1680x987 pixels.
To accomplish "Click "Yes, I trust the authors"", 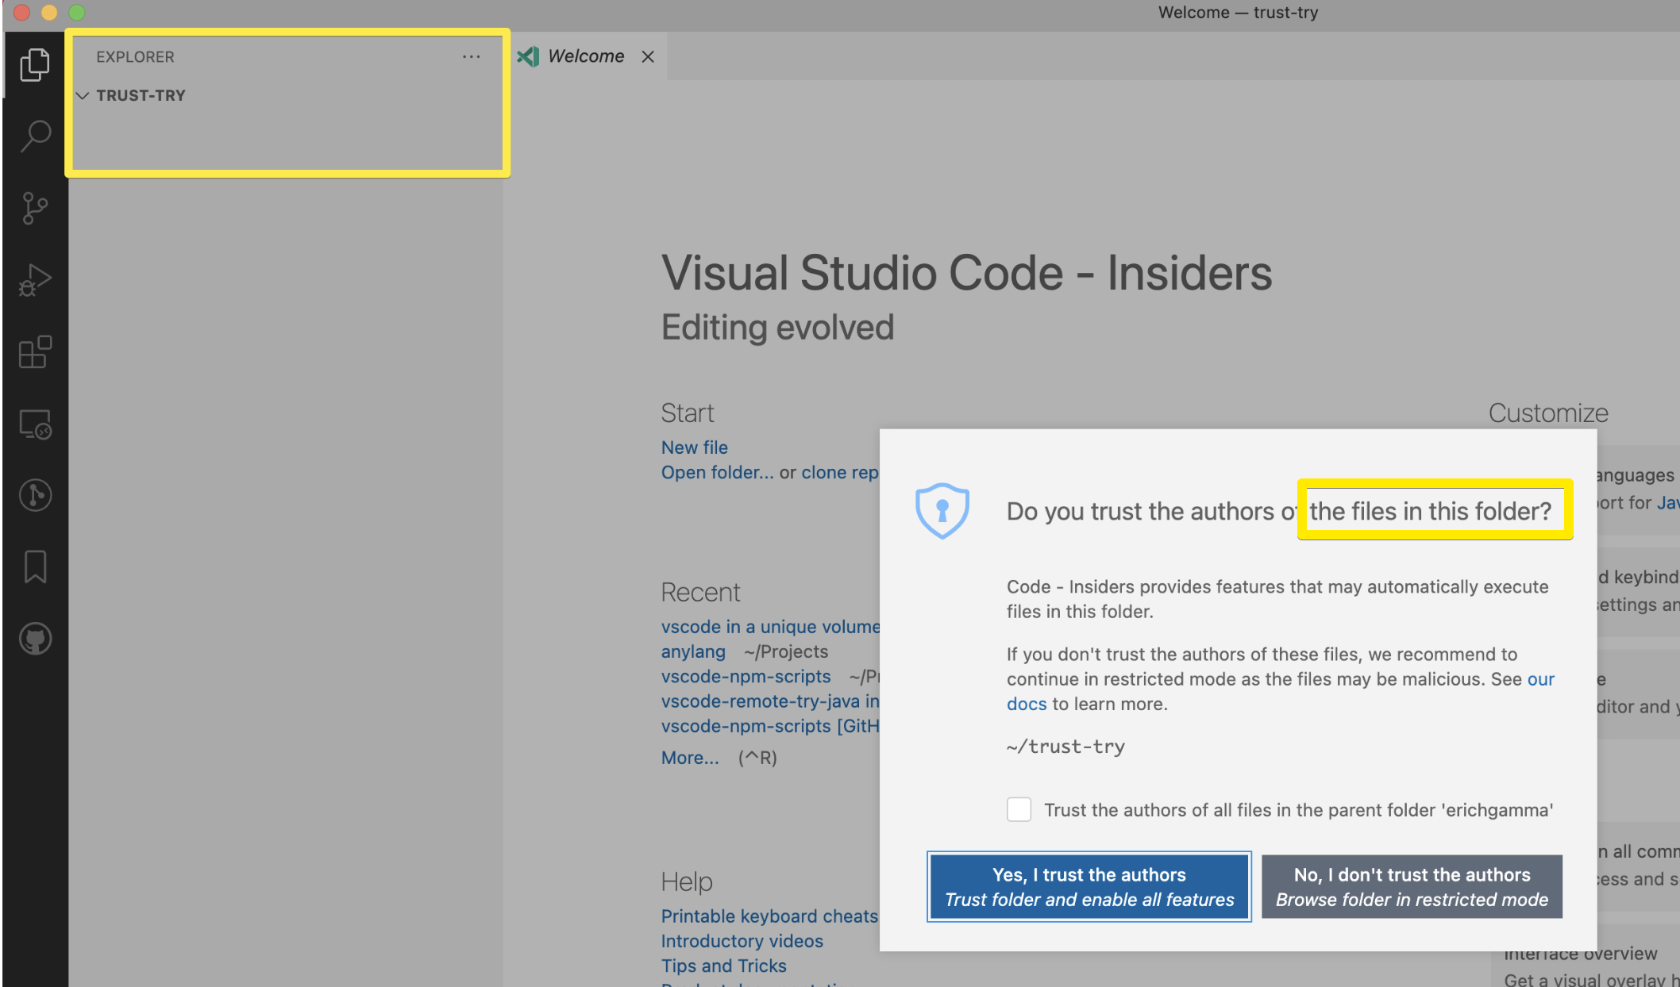I will coord(1089,886).
